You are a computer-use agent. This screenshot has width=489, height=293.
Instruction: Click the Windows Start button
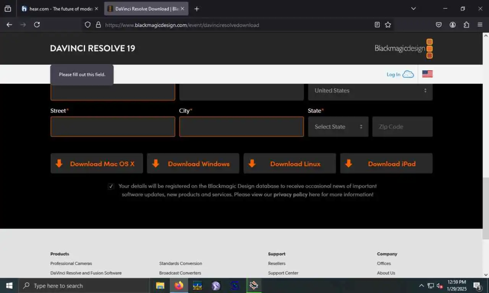[9, 285]
